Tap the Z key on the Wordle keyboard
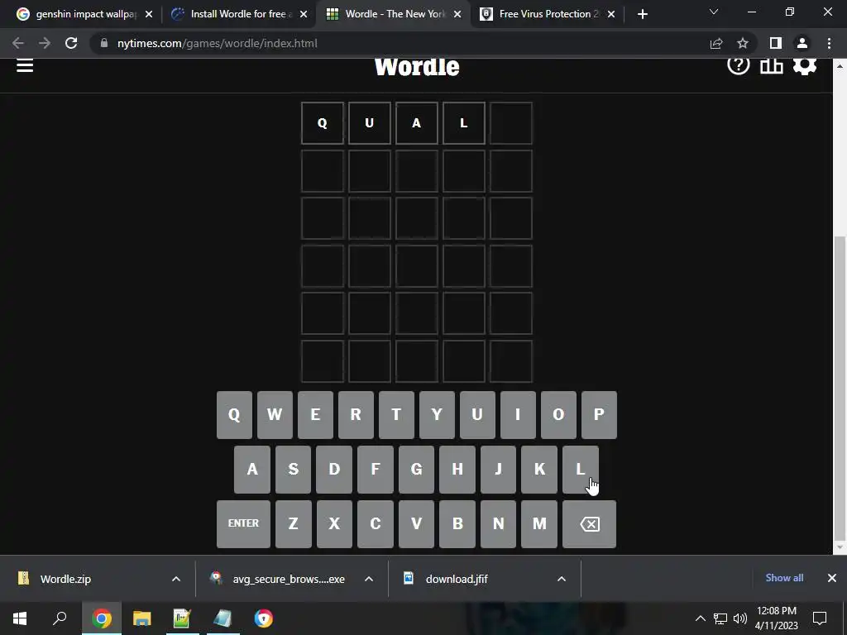This screenshot has height=635, width=847. coord(294,523)
